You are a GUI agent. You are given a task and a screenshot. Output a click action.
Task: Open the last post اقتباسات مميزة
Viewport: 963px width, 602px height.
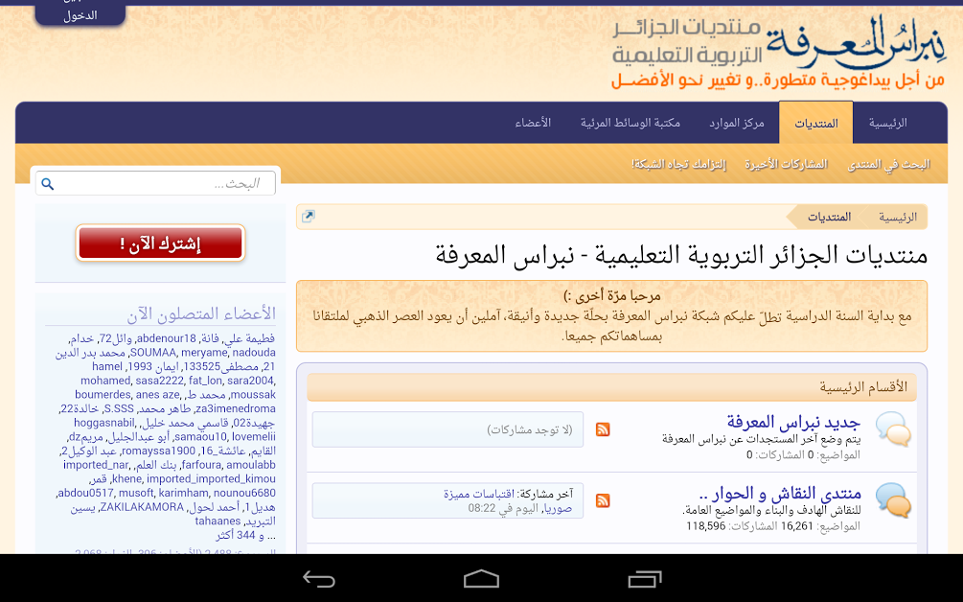(x=479, y=494)
